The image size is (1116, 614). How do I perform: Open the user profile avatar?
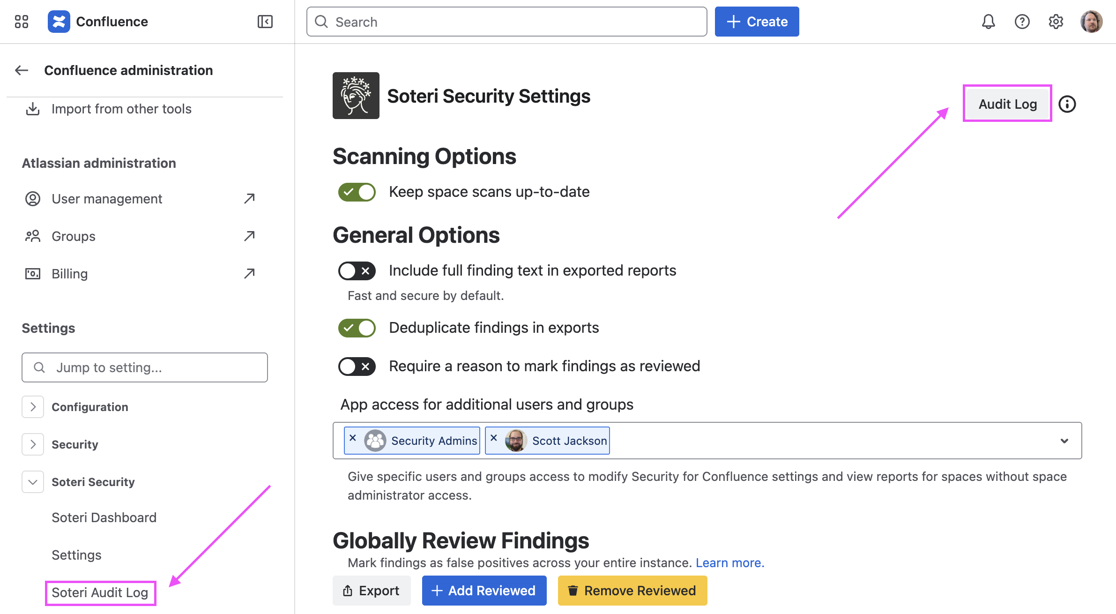[x=1091, y=22]
